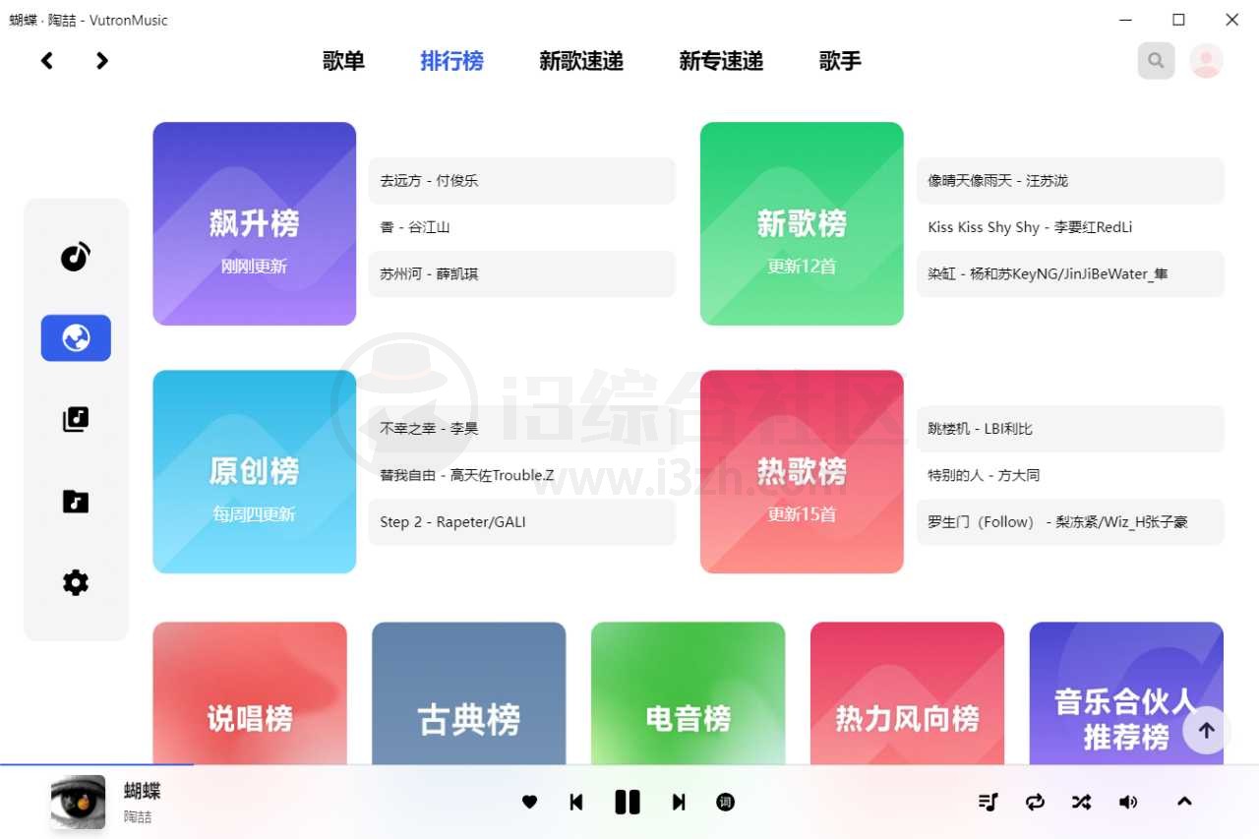Switch to the 歌单 tab
Viewport: 1259px width, 839px height.
click(x=342, y=60)
